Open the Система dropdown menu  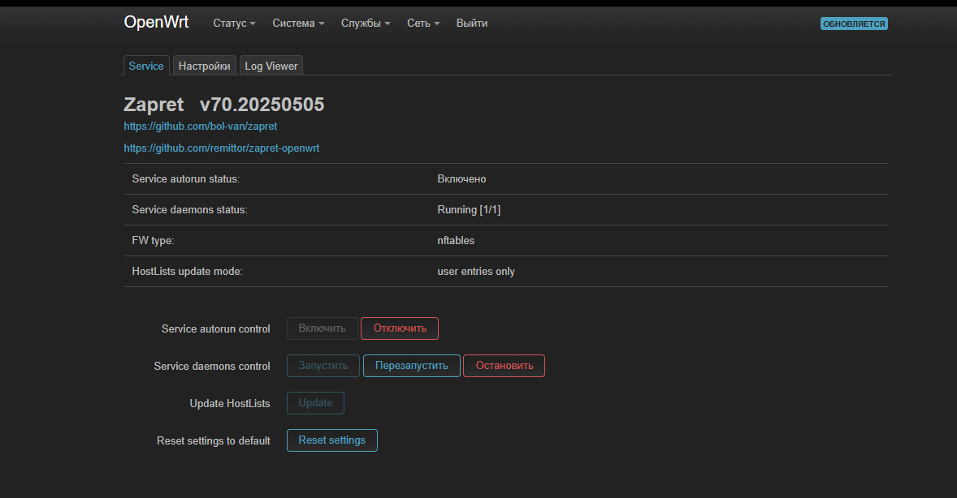pyautogui.click(x=298, y=24)
